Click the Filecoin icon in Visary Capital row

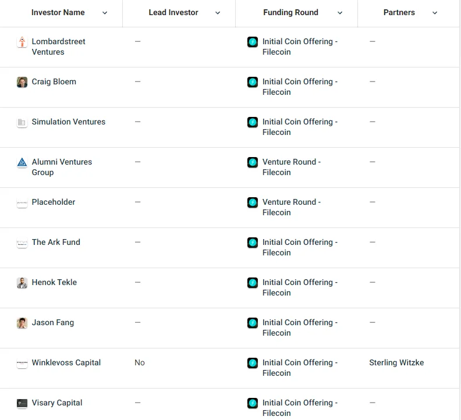[x=253, y=403]
